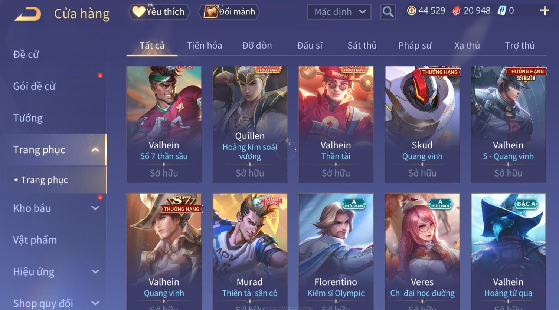Tap the back arrow icon
Image resolution: width=559 pixels, height=310 pixels.
pos(27,14)
